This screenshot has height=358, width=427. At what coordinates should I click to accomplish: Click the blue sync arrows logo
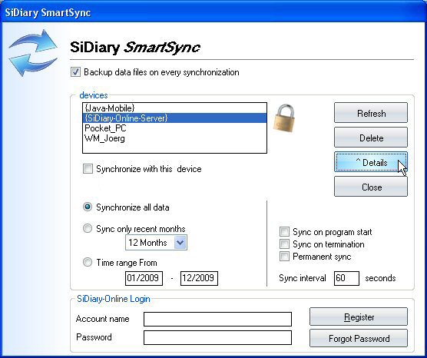33,52
